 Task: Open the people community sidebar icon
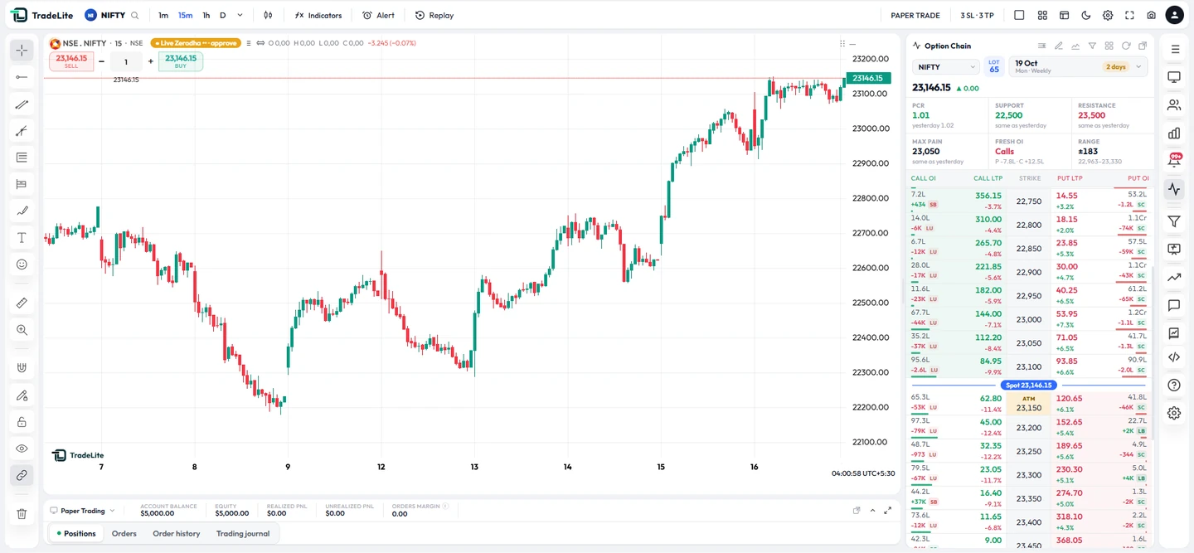point(1174,105)
